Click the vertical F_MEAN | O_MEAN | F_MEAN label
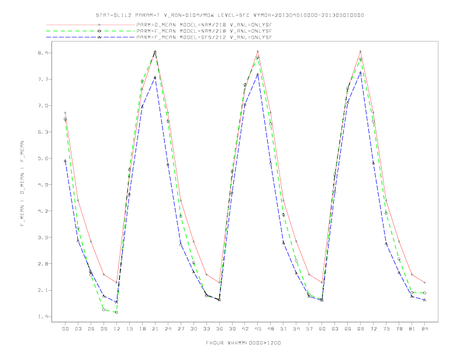This screenshot has width=463, height=358. click(x=22, y=184)
